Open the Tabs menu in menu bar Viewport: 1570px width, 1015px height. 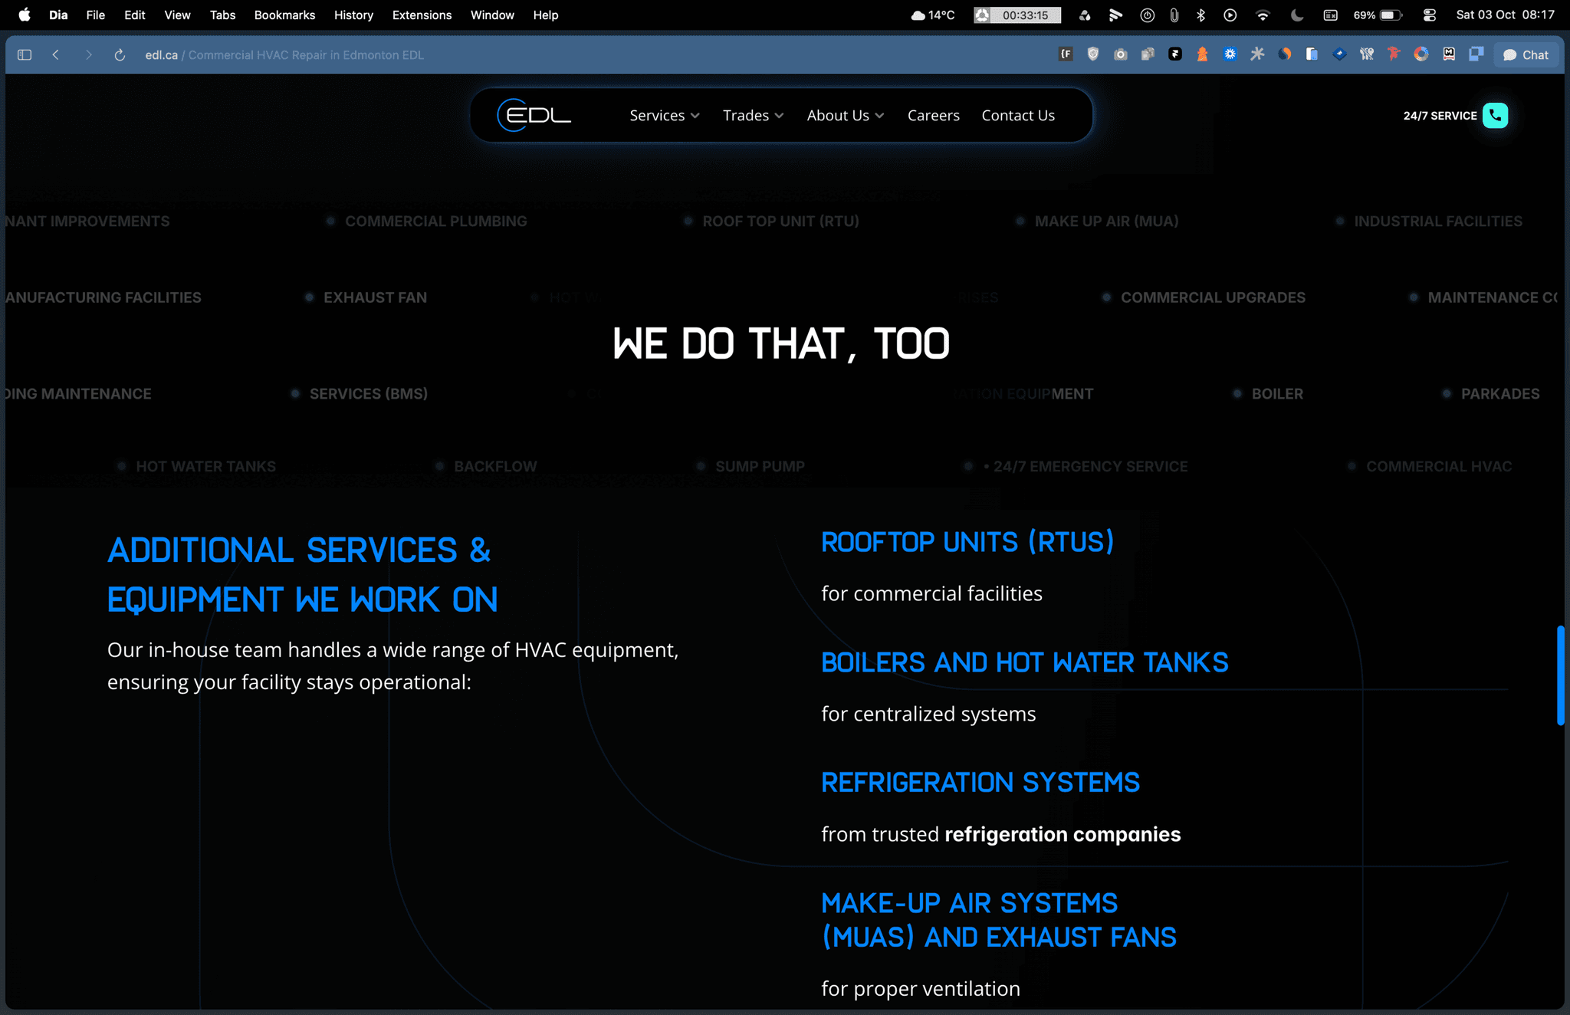[x=222, y=15]
